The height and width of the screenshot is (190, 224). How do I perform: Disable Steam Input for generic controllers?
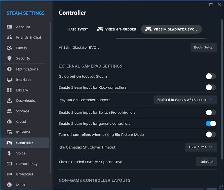tap(211, 124)
